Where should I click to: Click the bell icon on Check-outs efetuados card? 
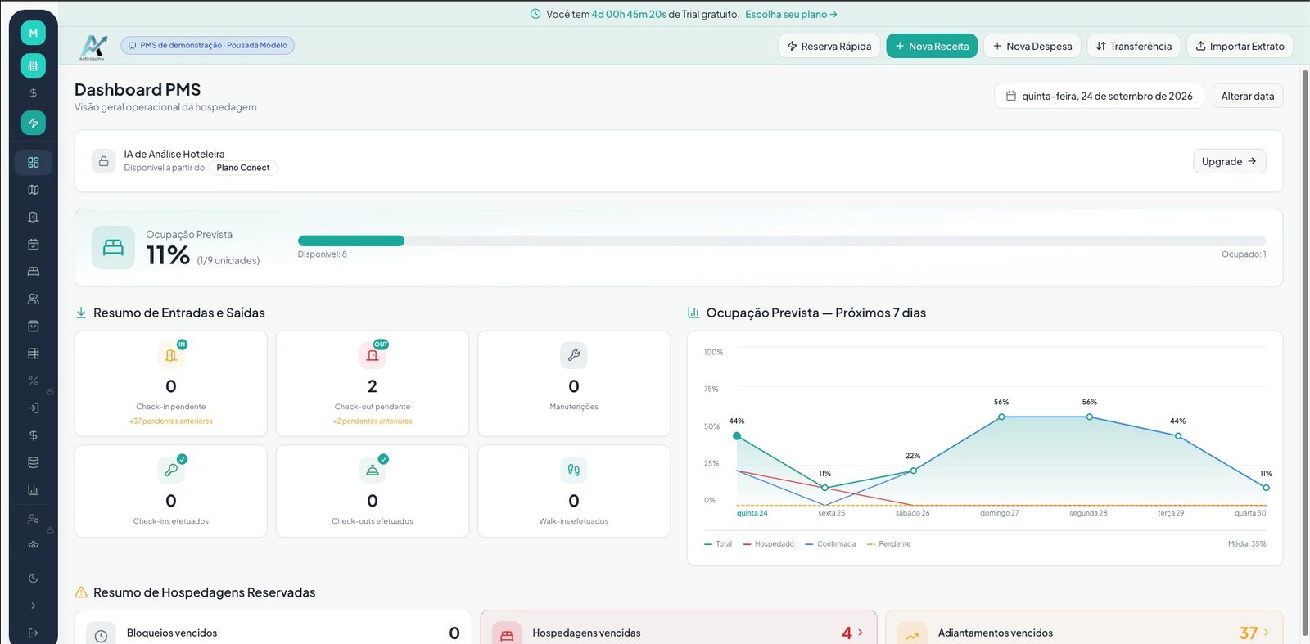[x=373, y=470]
